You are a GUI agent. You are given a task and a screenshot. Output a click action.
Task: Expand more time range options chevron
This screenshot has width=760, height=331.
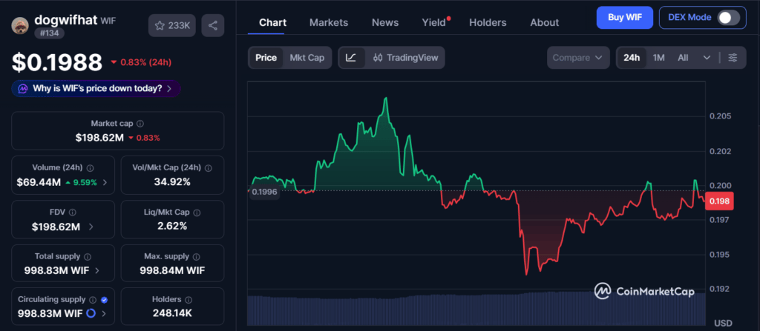coord(707,57)
